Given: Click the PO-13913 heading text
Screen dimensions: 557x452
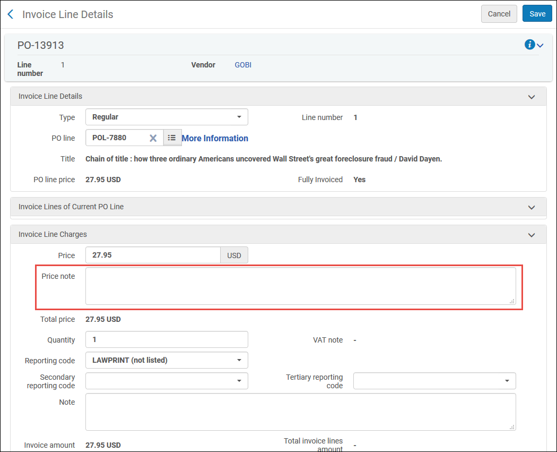Looking at the screenshot, I should (41, 45).
